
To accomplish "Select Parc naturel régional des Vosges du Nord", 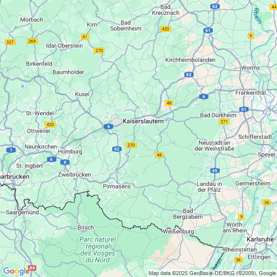I will point(98,250).
